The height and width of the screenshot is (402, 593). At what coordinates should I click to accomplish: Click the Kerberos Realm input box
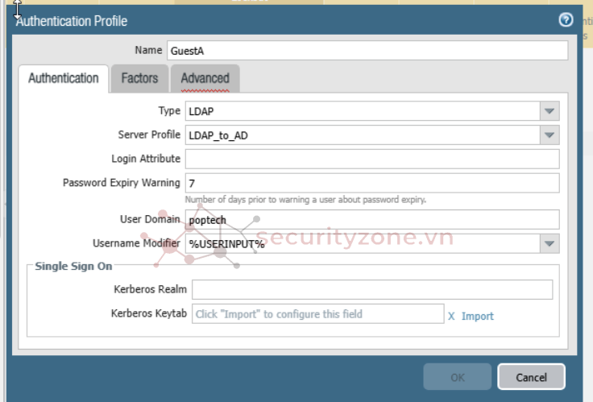click(x=371, y=289)
